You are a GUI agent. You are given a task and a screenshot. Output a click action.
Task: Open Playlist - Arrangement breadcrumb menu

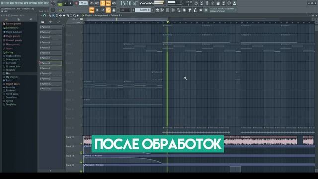click(96, 15)
